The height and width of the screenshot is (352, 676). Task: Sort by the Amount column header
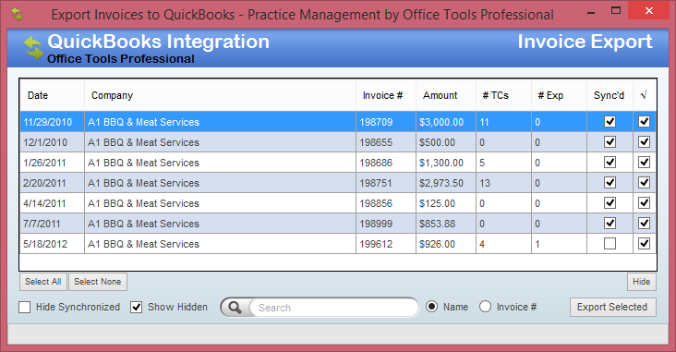click(x=446, y=95)
